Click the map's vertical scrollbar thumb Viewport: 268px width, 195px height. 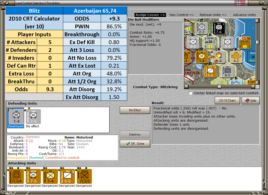[257, 42]
